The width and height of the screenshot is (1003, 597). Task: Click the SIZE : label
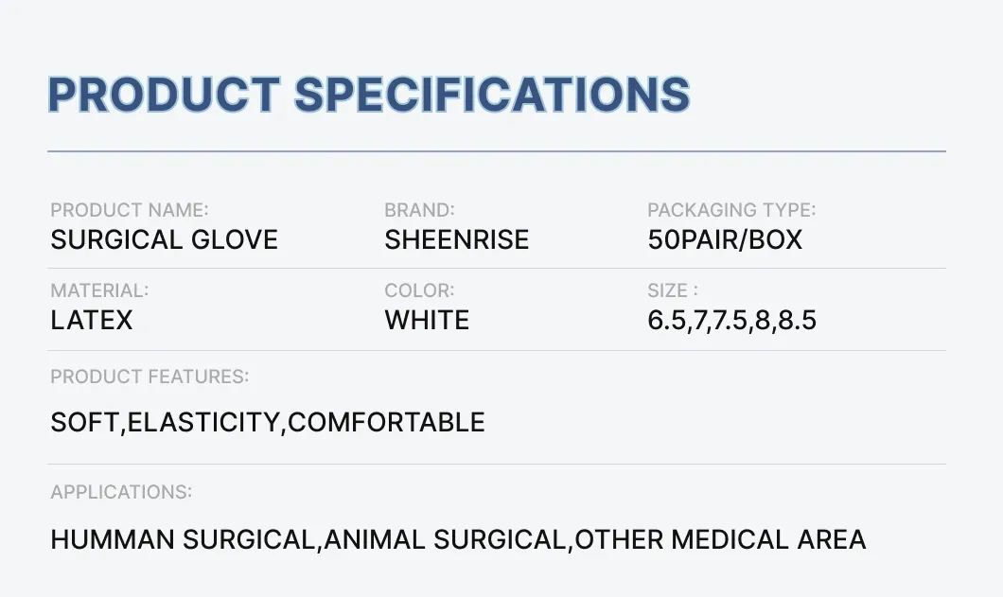coord(673,290)
